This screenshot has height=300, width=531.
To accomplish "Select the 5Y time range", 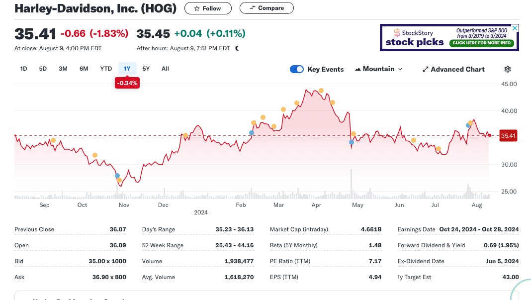I will [x=146, y=69].
